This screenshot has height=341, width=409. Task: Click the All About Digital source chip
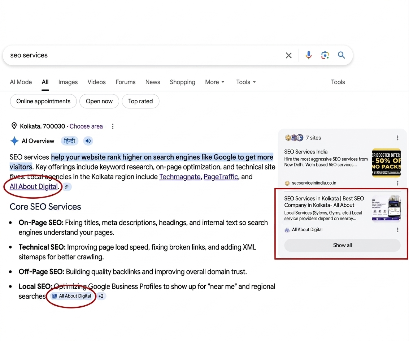72,296
